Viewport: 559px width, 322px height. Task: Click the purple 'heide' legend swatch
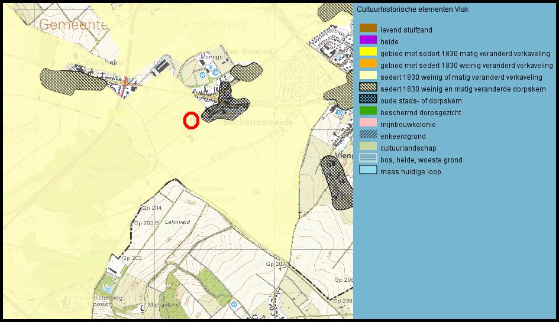[x=368, y=40]
